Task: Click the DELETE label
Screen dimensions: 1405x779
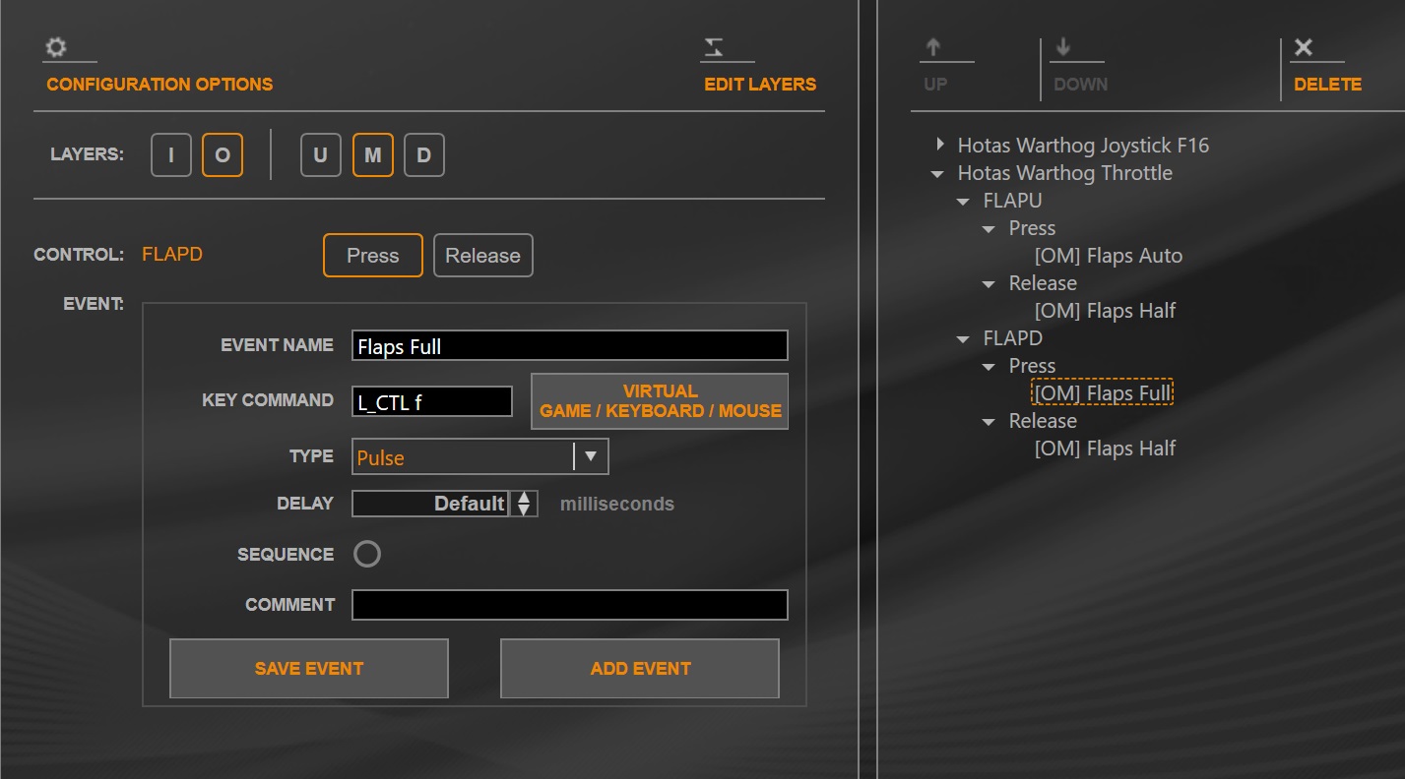Action: coord(1327,85)
